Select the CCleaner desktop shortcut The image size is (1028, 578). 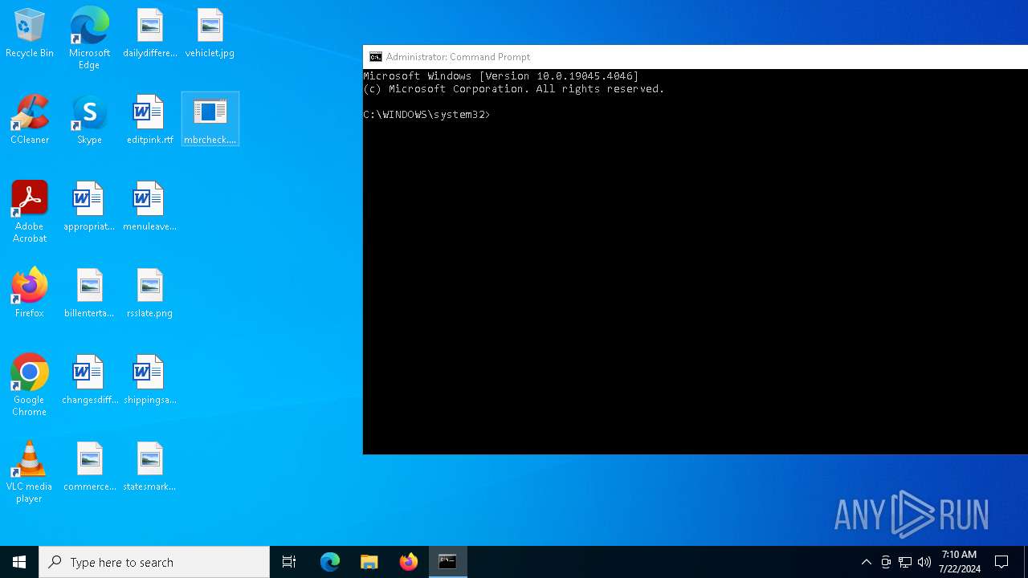point(30,120)
